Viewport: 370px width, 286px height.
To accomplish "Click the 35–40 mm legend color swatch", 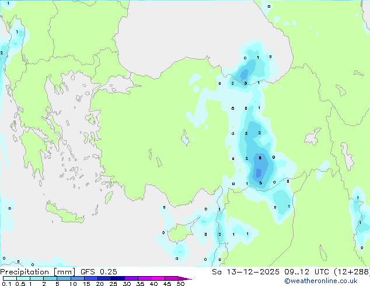I will point(144,278).
